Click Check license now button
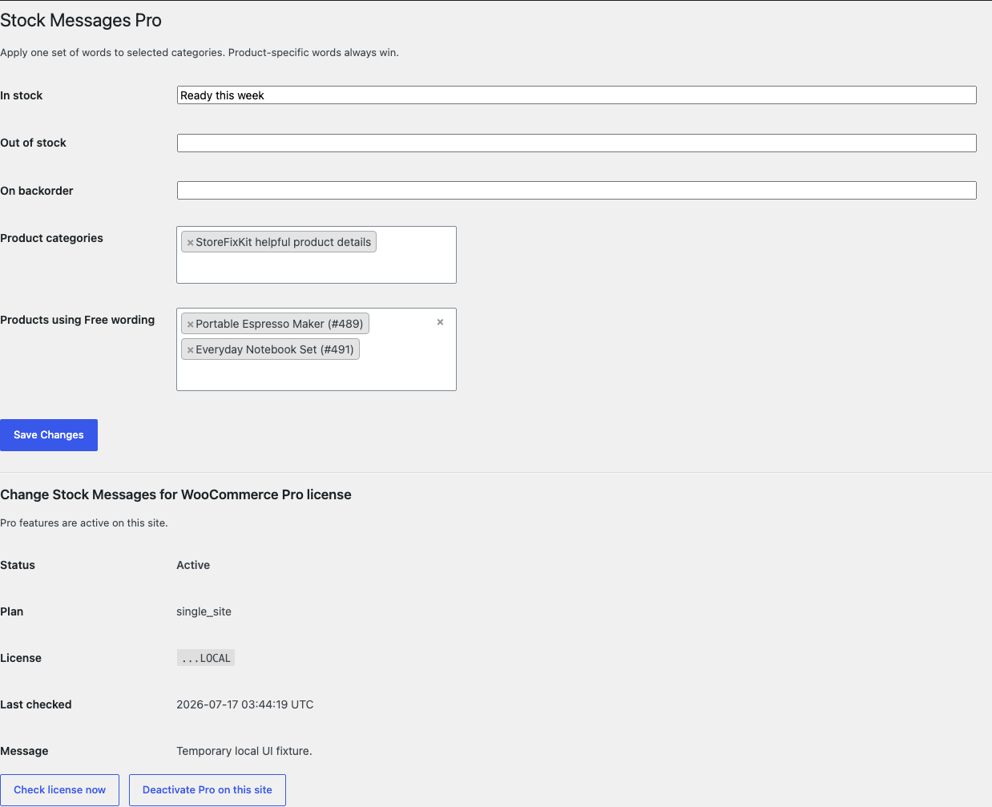The image size is (992, 807). pyautogui.click(x=59, y=790)
